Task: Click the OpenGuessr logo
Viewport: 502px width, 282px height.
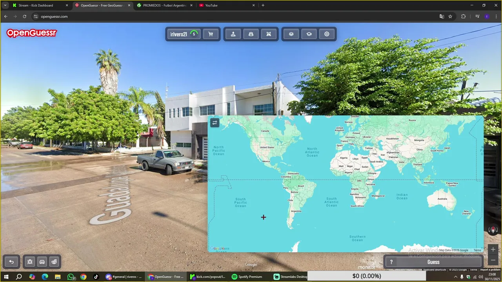Action: click(x=32, y=33)
